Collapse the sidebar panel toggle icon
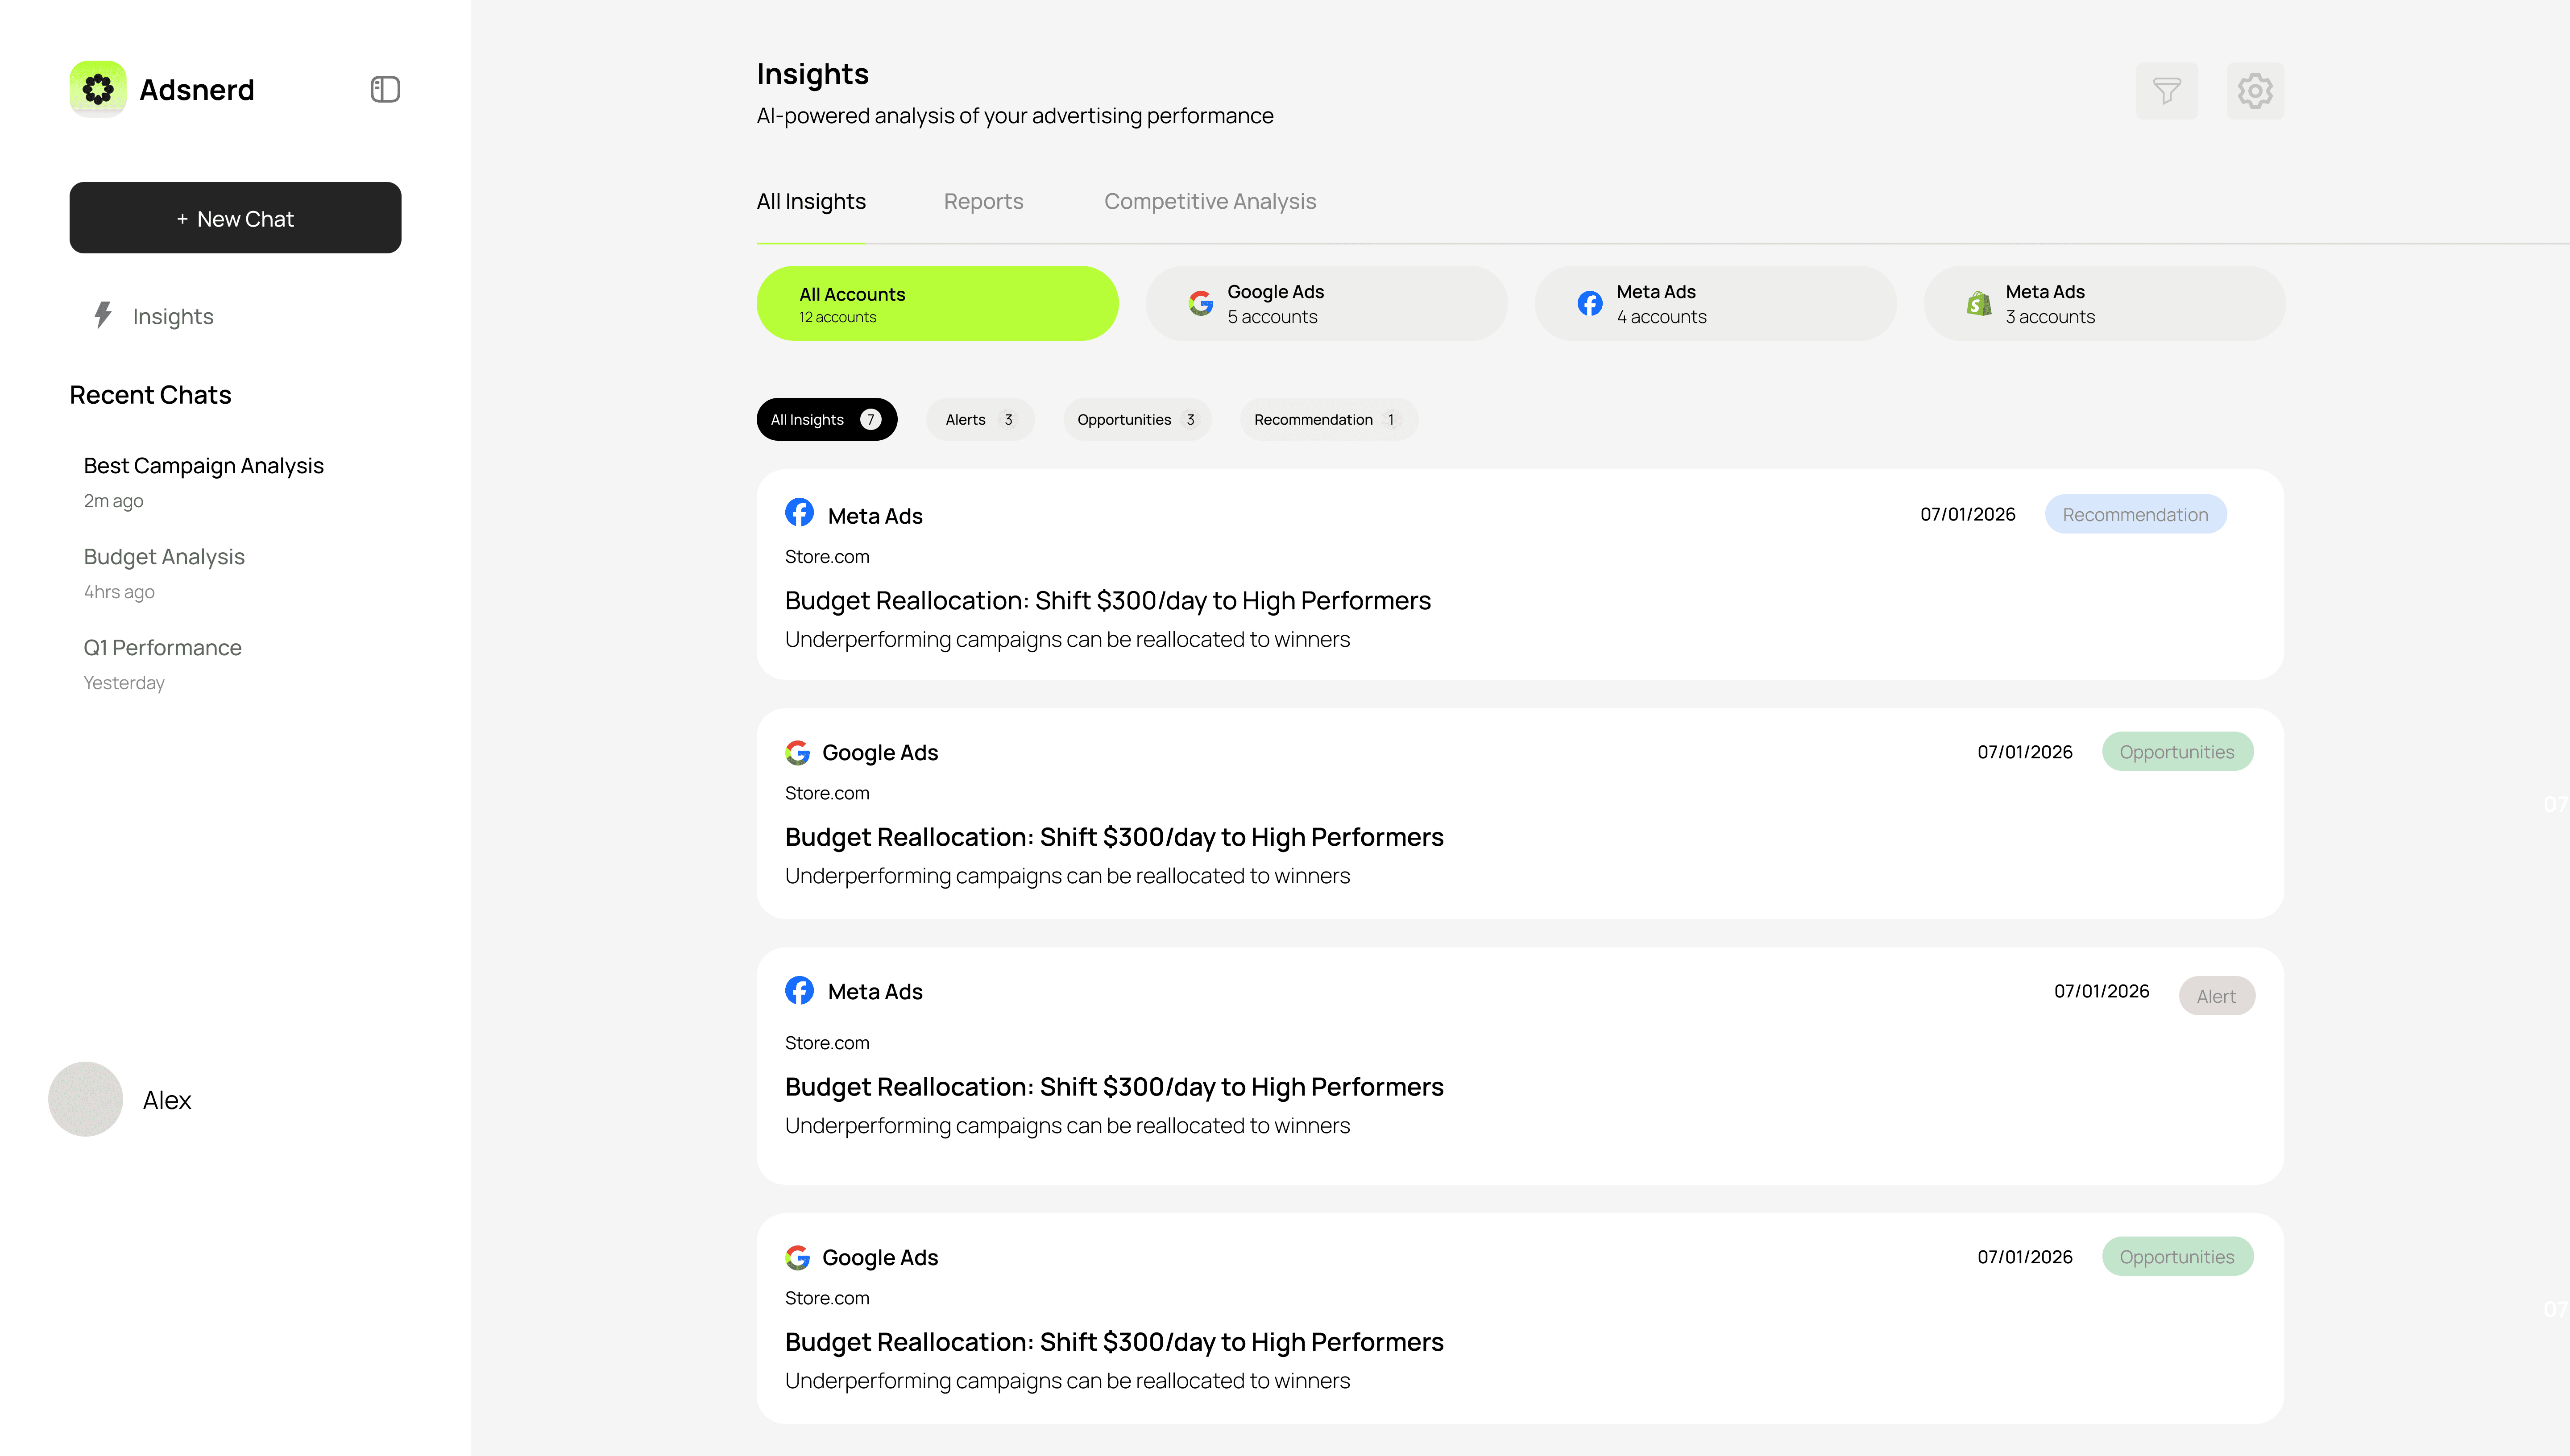This screenshot has width=2570, height=1456. [385, 89]
